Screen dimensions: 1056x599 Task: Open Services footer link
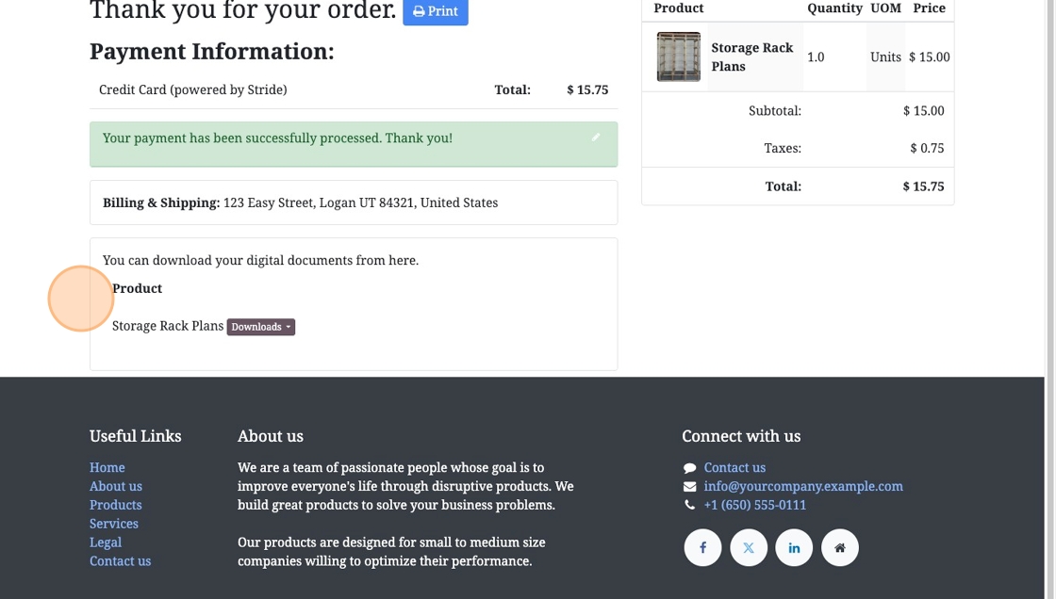[114, 524]
